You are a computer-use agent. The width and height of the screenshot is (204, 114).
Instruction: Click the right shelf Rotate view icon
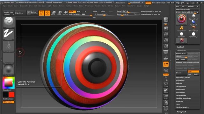point(166,103)
